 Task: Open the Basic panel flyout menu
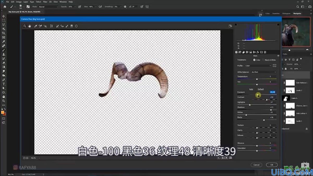(x=278, y=56)
